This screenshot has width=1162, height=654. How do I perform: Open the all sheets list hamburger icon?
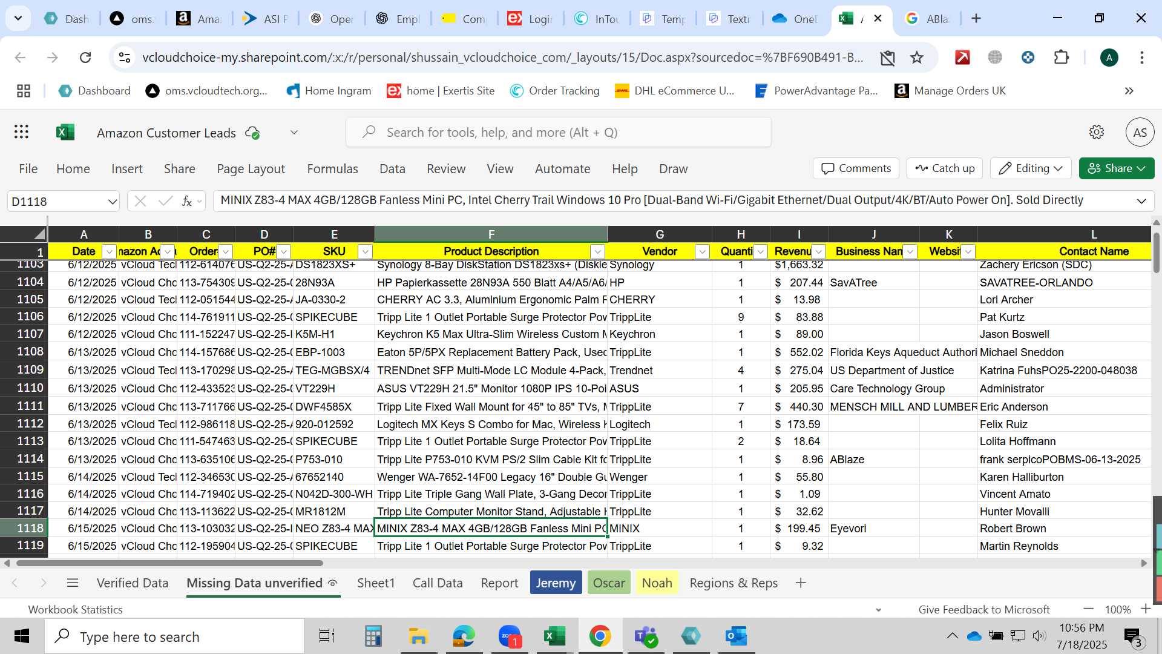click(x=73, y=583)
